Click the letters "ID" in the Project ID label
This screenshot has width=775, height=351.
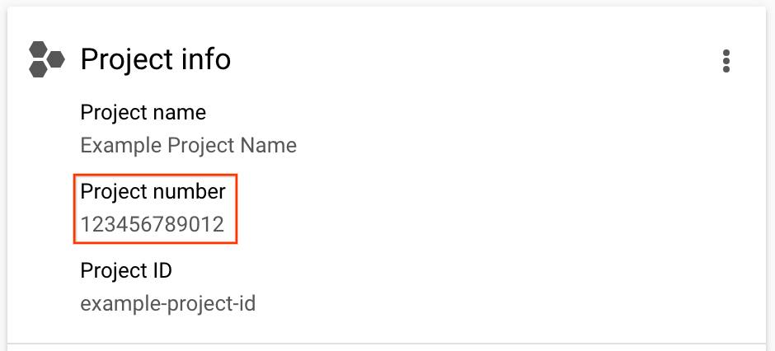pos(158,270)
